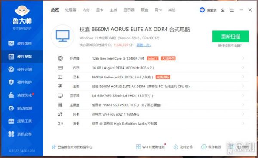Click the 保存截图 screenshot icon
258x158 pixels.
point(204,147)
